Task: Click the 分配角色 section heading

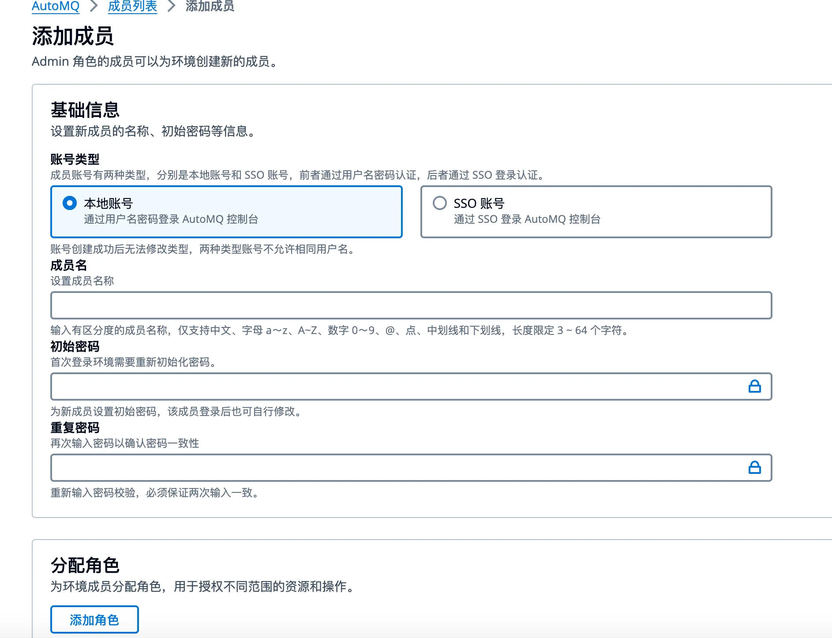Action: (x=86, y=565)
